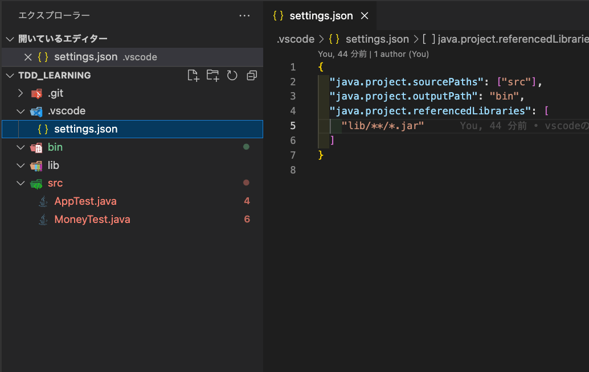Click the Refresh Explorer icon
589x372 pixels.
click(232, 75)
